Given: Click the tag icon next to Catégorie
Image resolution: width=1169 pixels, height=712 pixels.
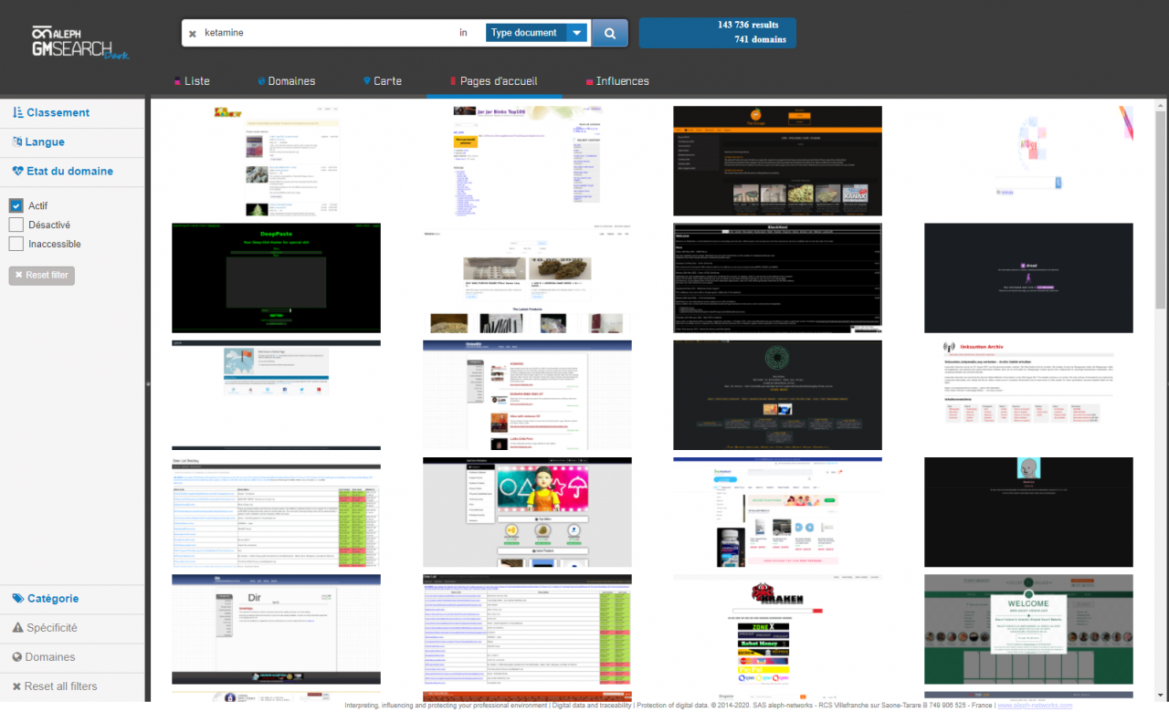Looking at the screenshot, I should click(18, 599).
